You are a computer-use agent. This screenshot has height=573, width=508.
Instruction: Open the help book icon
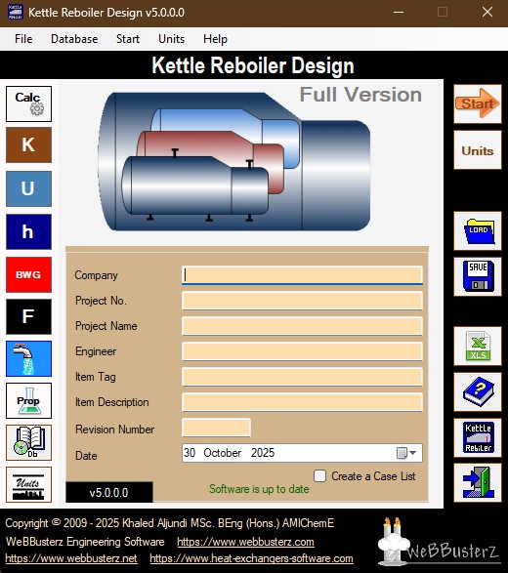coord(478,391)
